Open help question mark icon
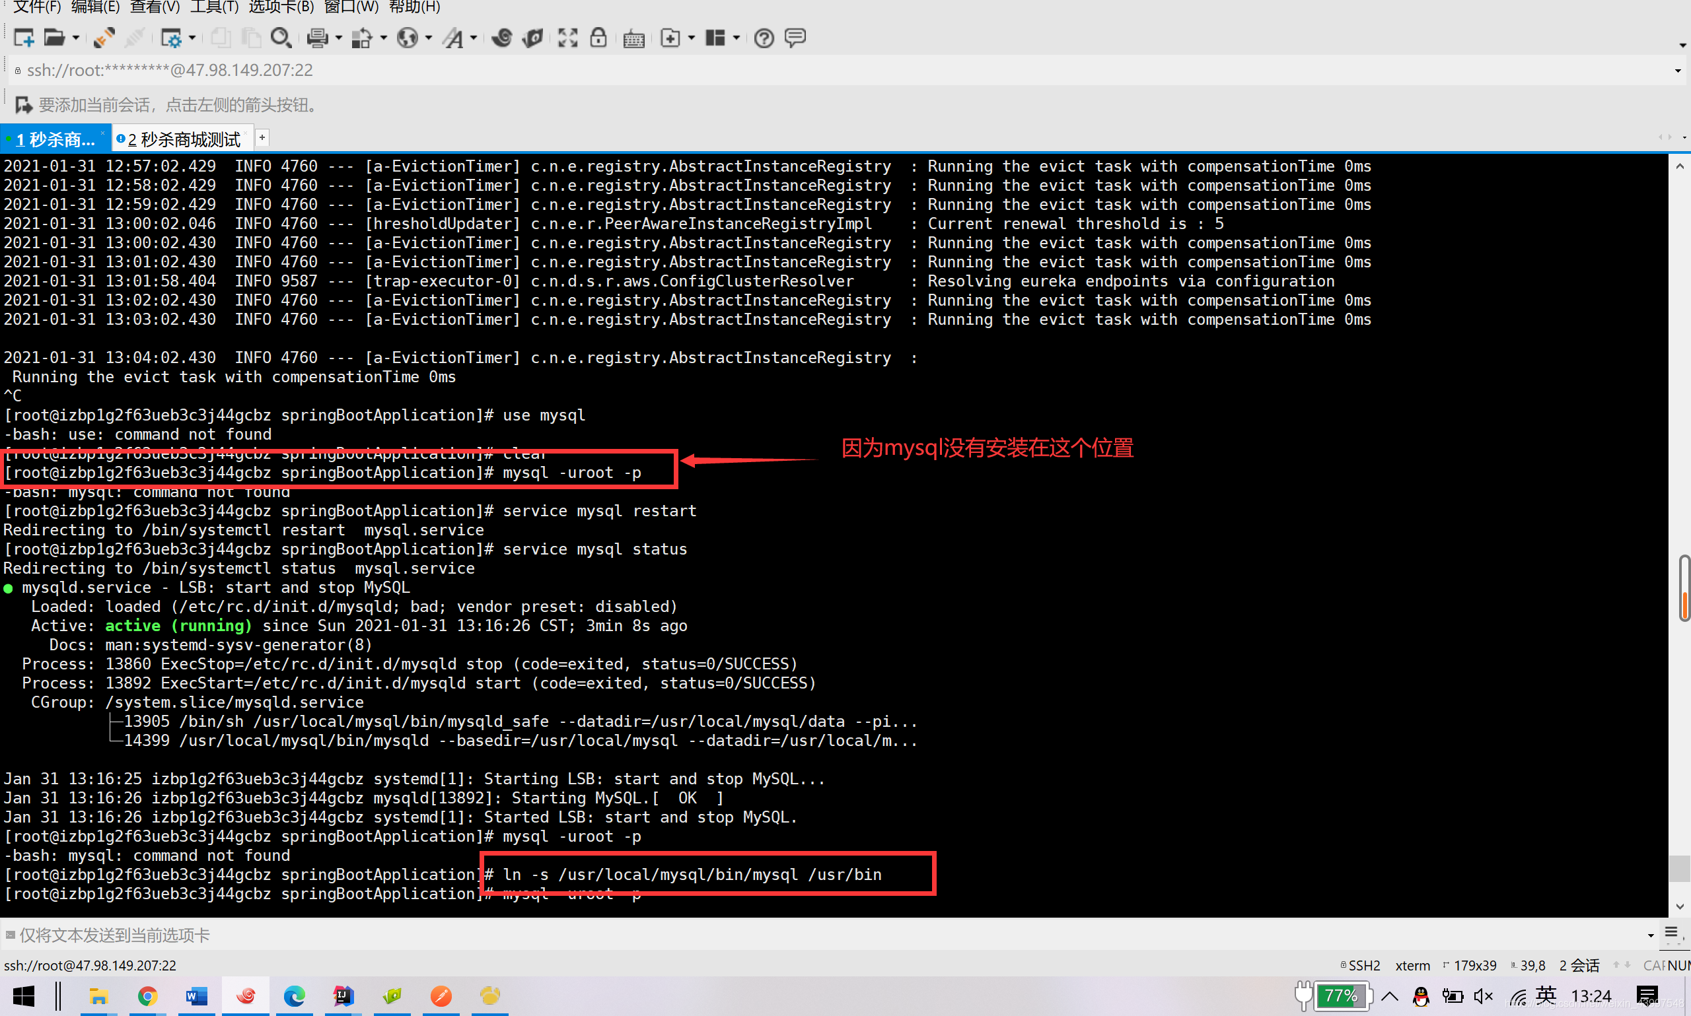Image resolution: width=1691 pixels, height=1016 pixels. point(764,38)
